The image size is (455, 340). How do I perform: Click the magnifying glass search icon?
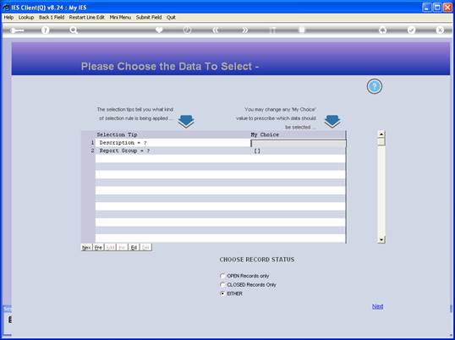[x=74, y=30]
